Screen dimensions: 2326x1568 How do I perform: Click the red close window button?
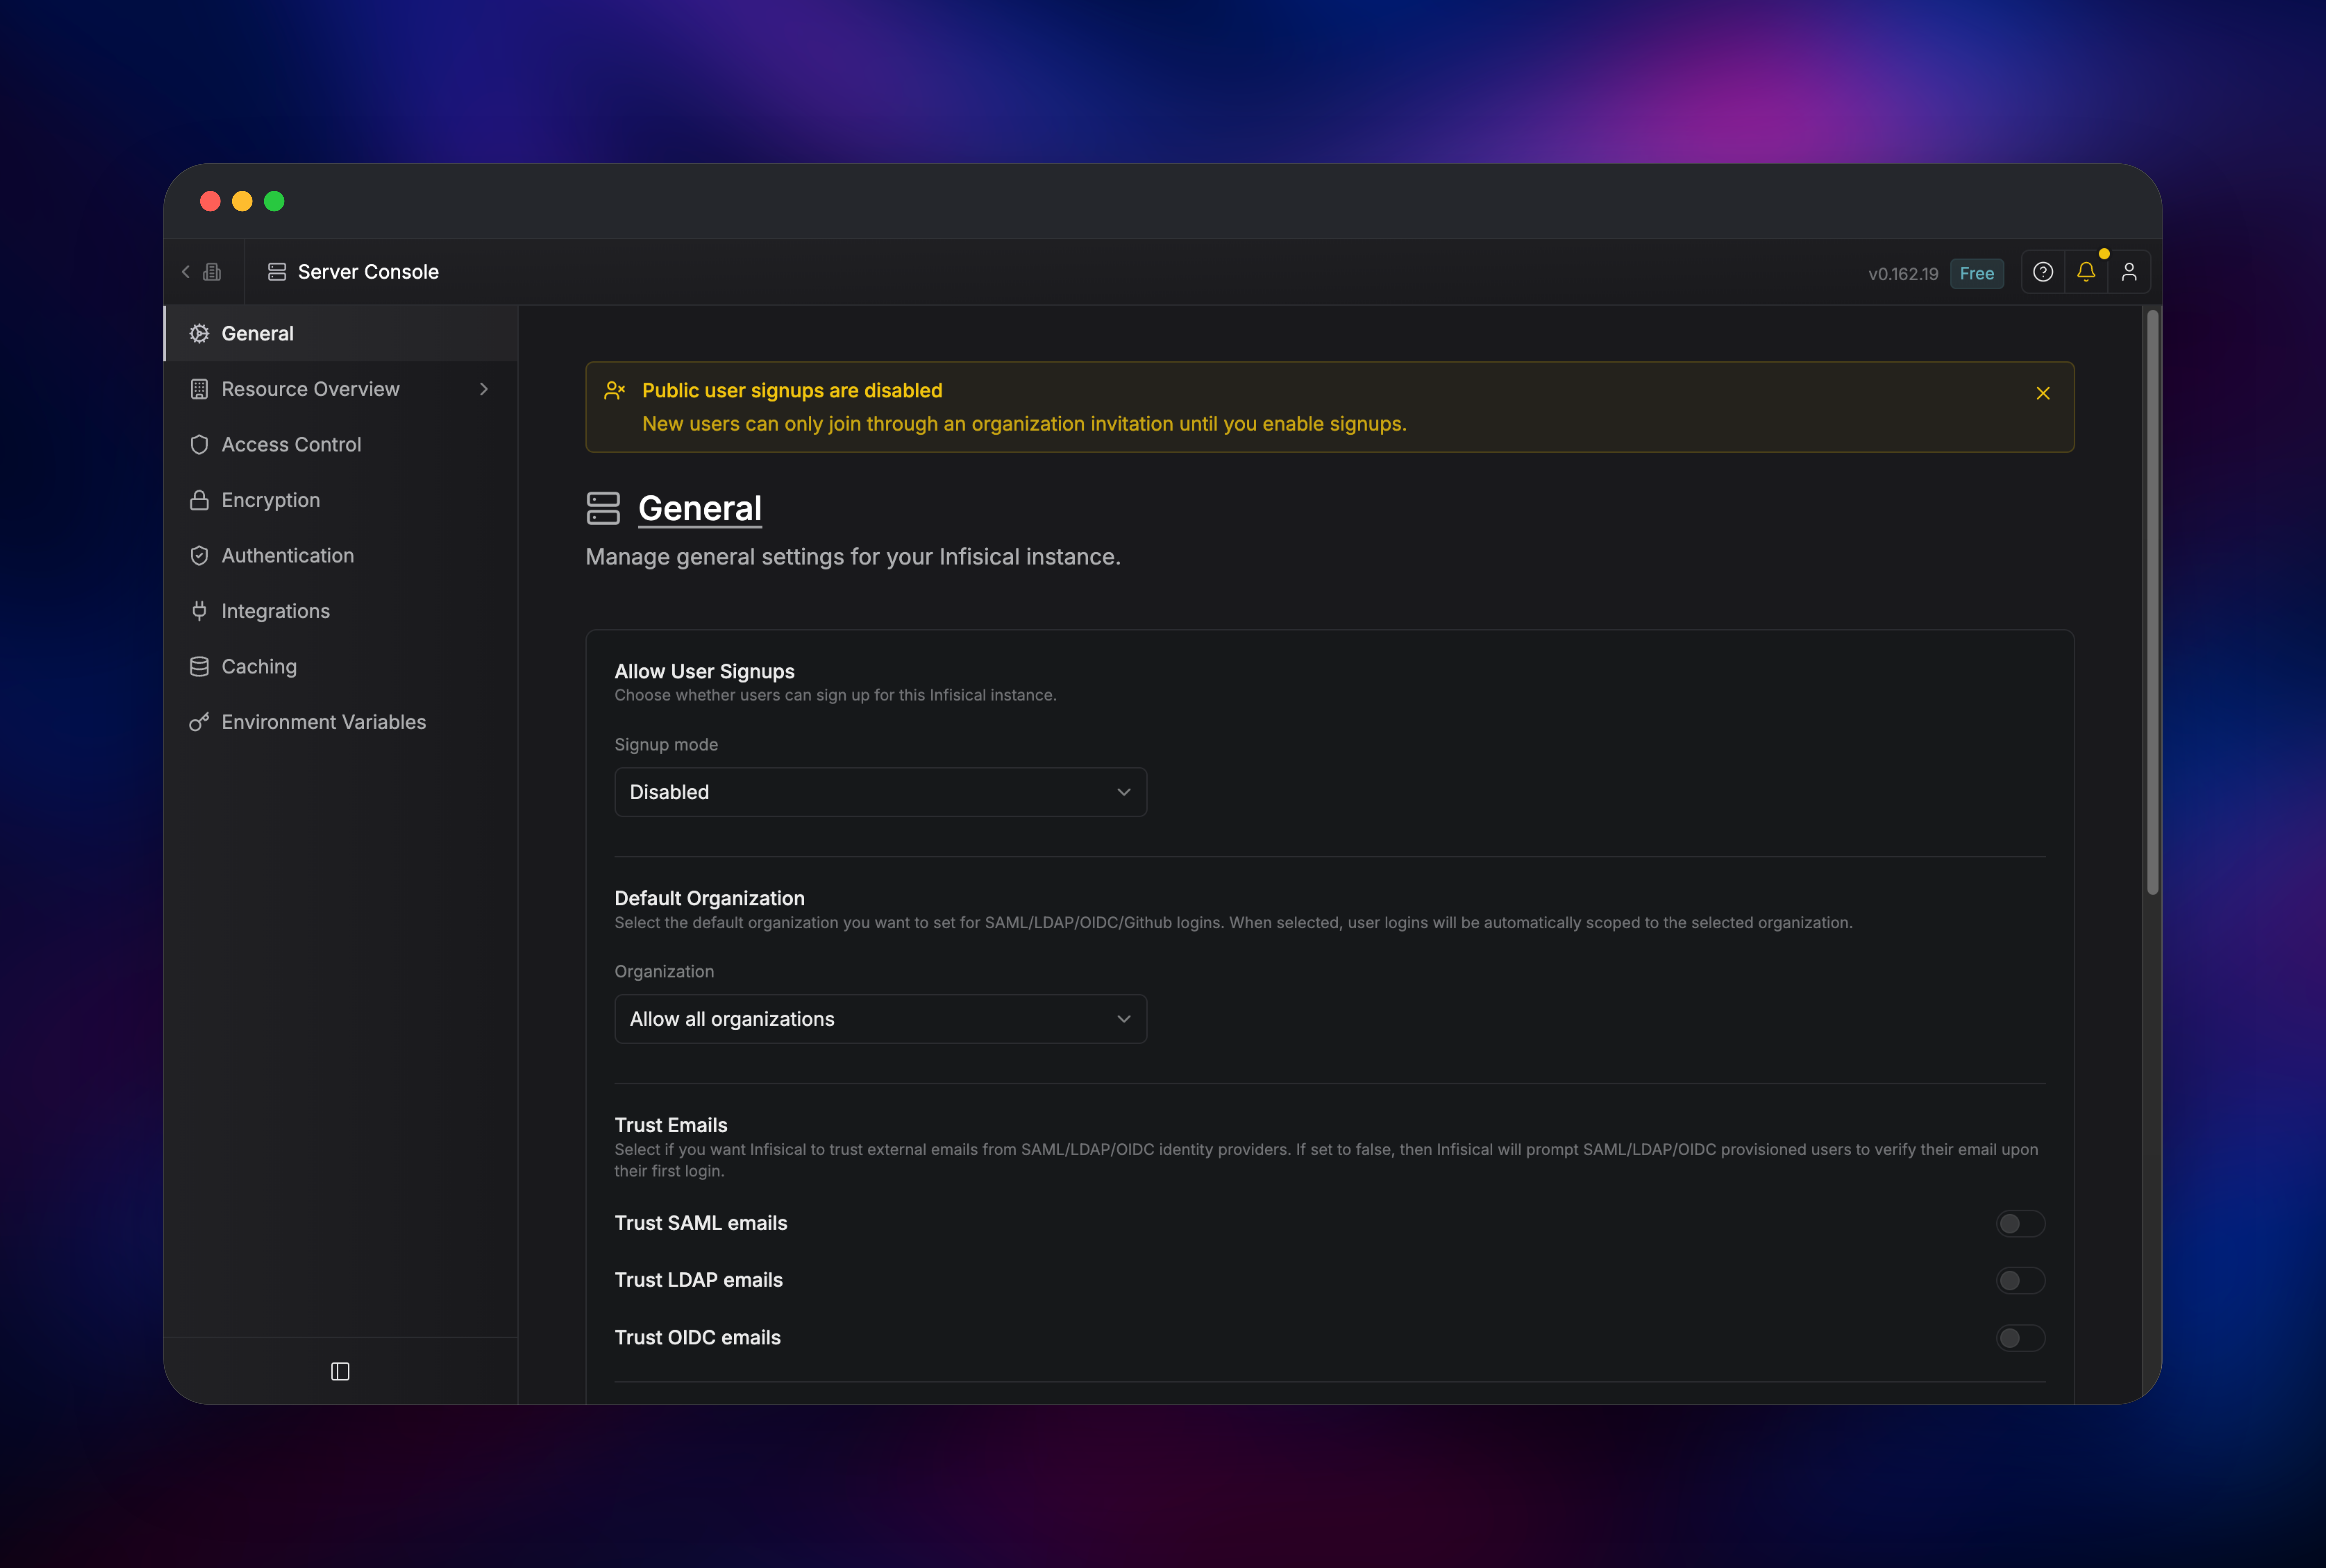coord(210,201)
